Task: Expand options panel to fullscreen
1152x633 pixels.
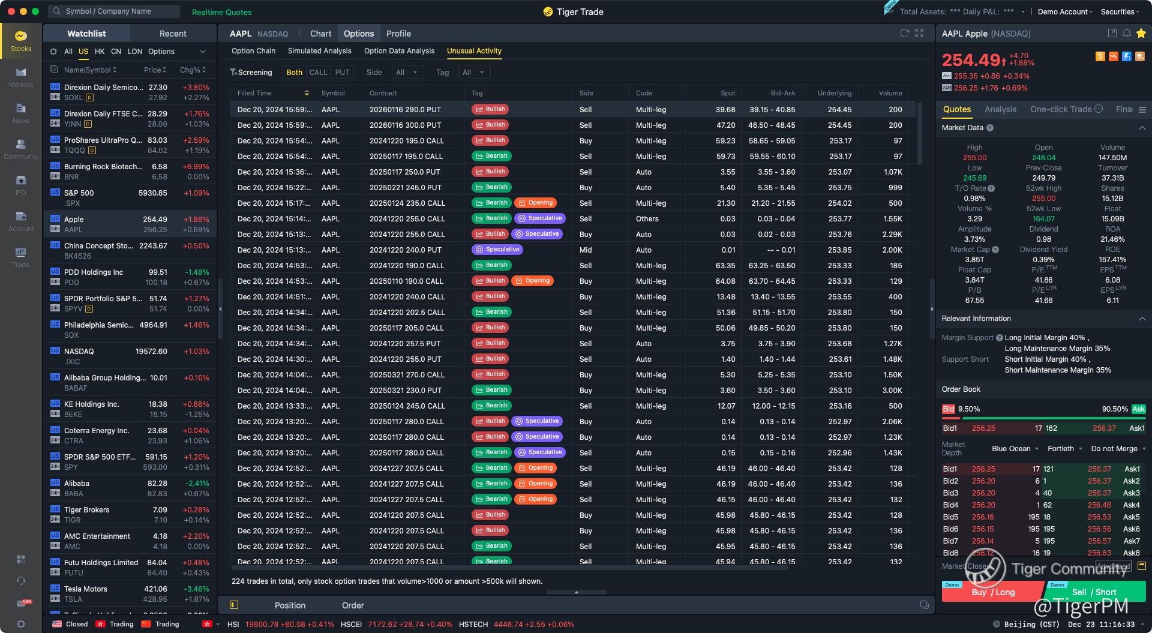Action: (x=919, y=34)
